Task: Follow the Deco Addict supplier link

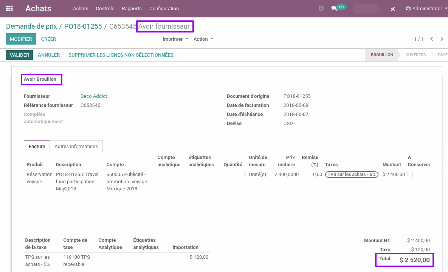Action: pyautogui.click(x=94, y=96)
